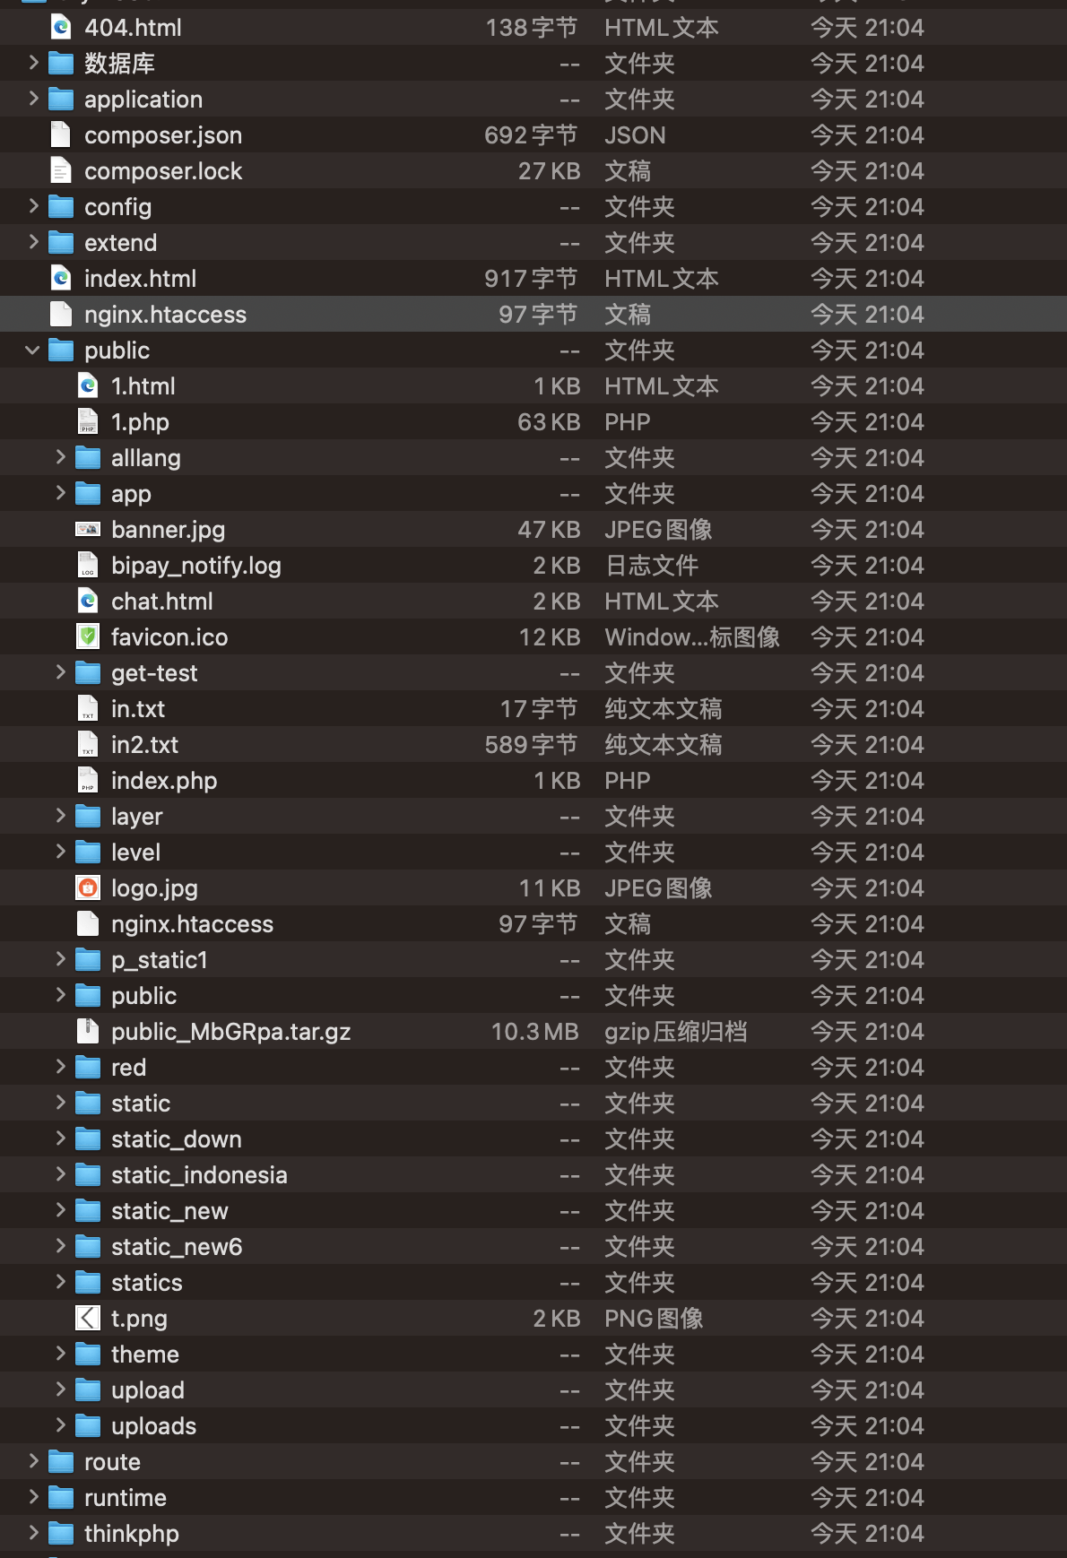1067x1558 pixels.
Task: Click the in2.txt text file icon
Action: (88, 745)
